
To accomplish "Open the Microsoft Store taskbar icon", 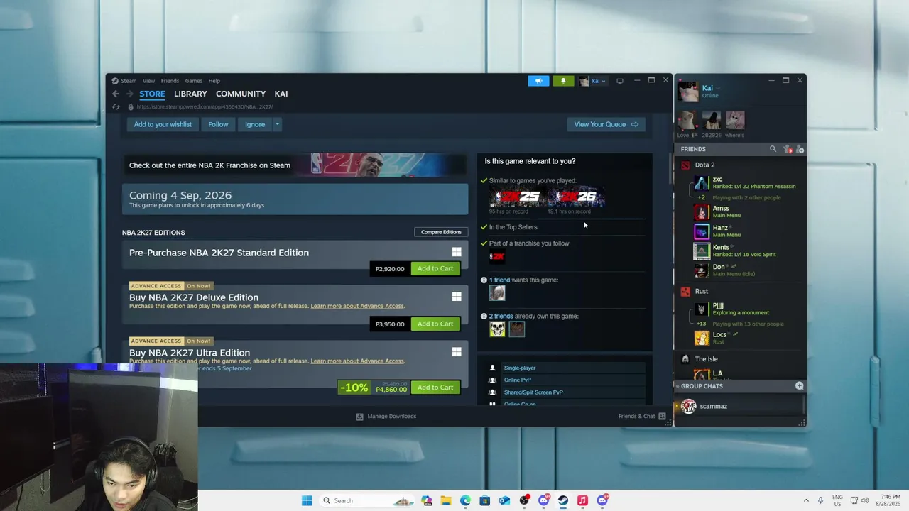I will click(484, 500).
